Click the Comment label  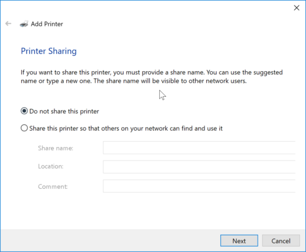pos(53,186)
